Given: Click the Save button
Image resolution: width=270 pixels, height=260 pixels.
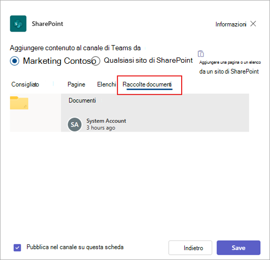Looking at the screenshot, I should click(238, 248).
